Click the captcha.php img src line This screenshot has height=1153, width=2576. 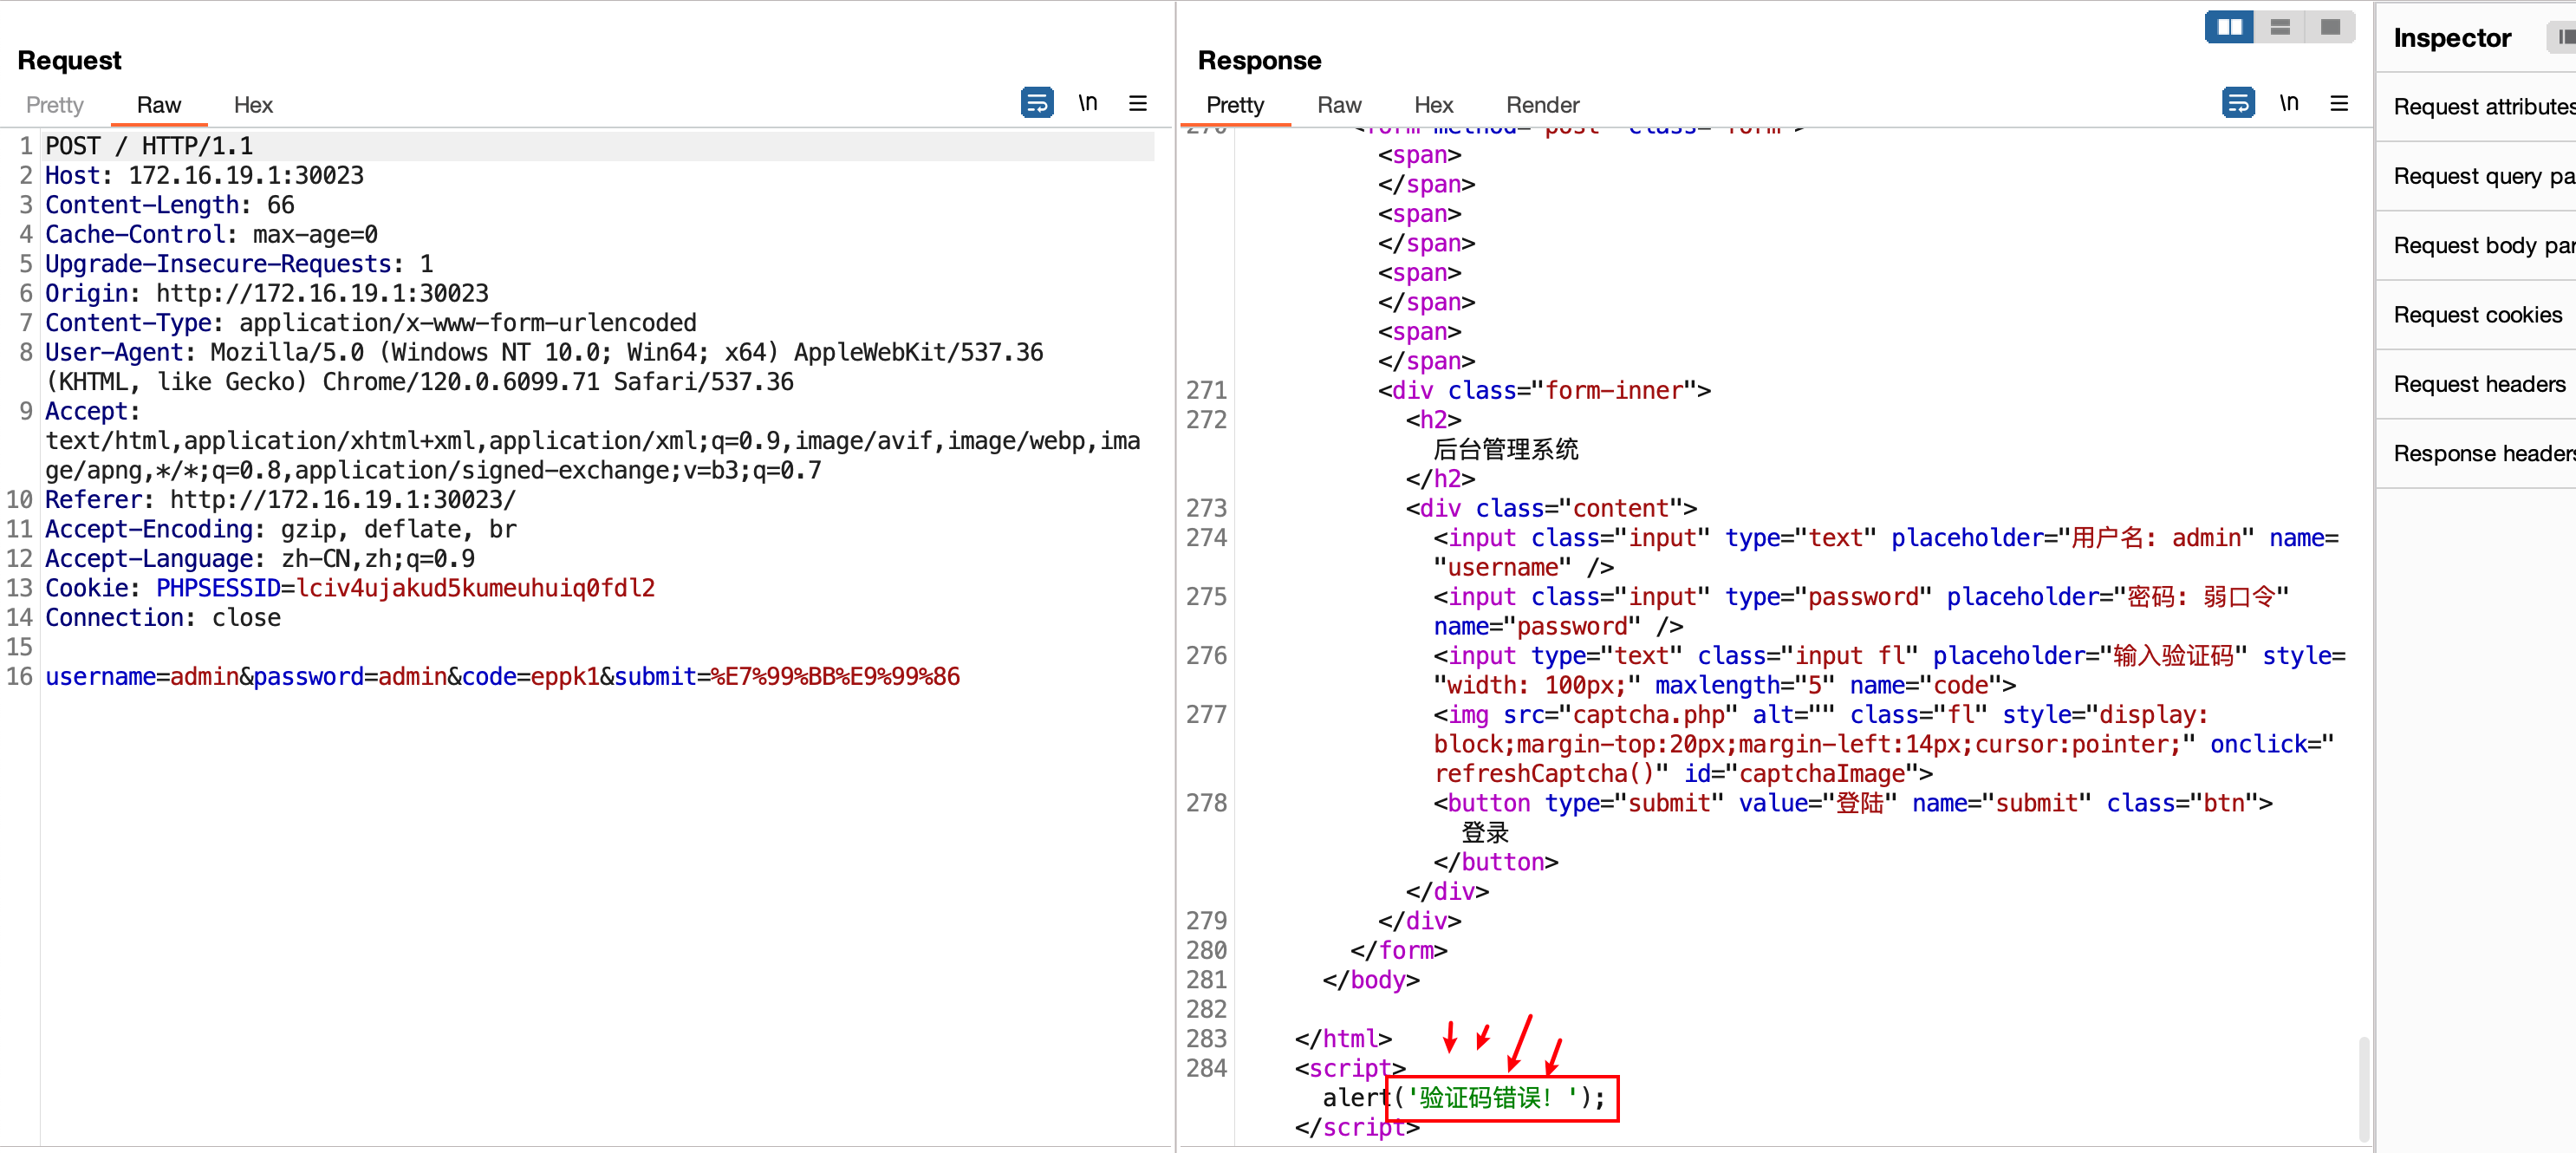point(1820,715)
